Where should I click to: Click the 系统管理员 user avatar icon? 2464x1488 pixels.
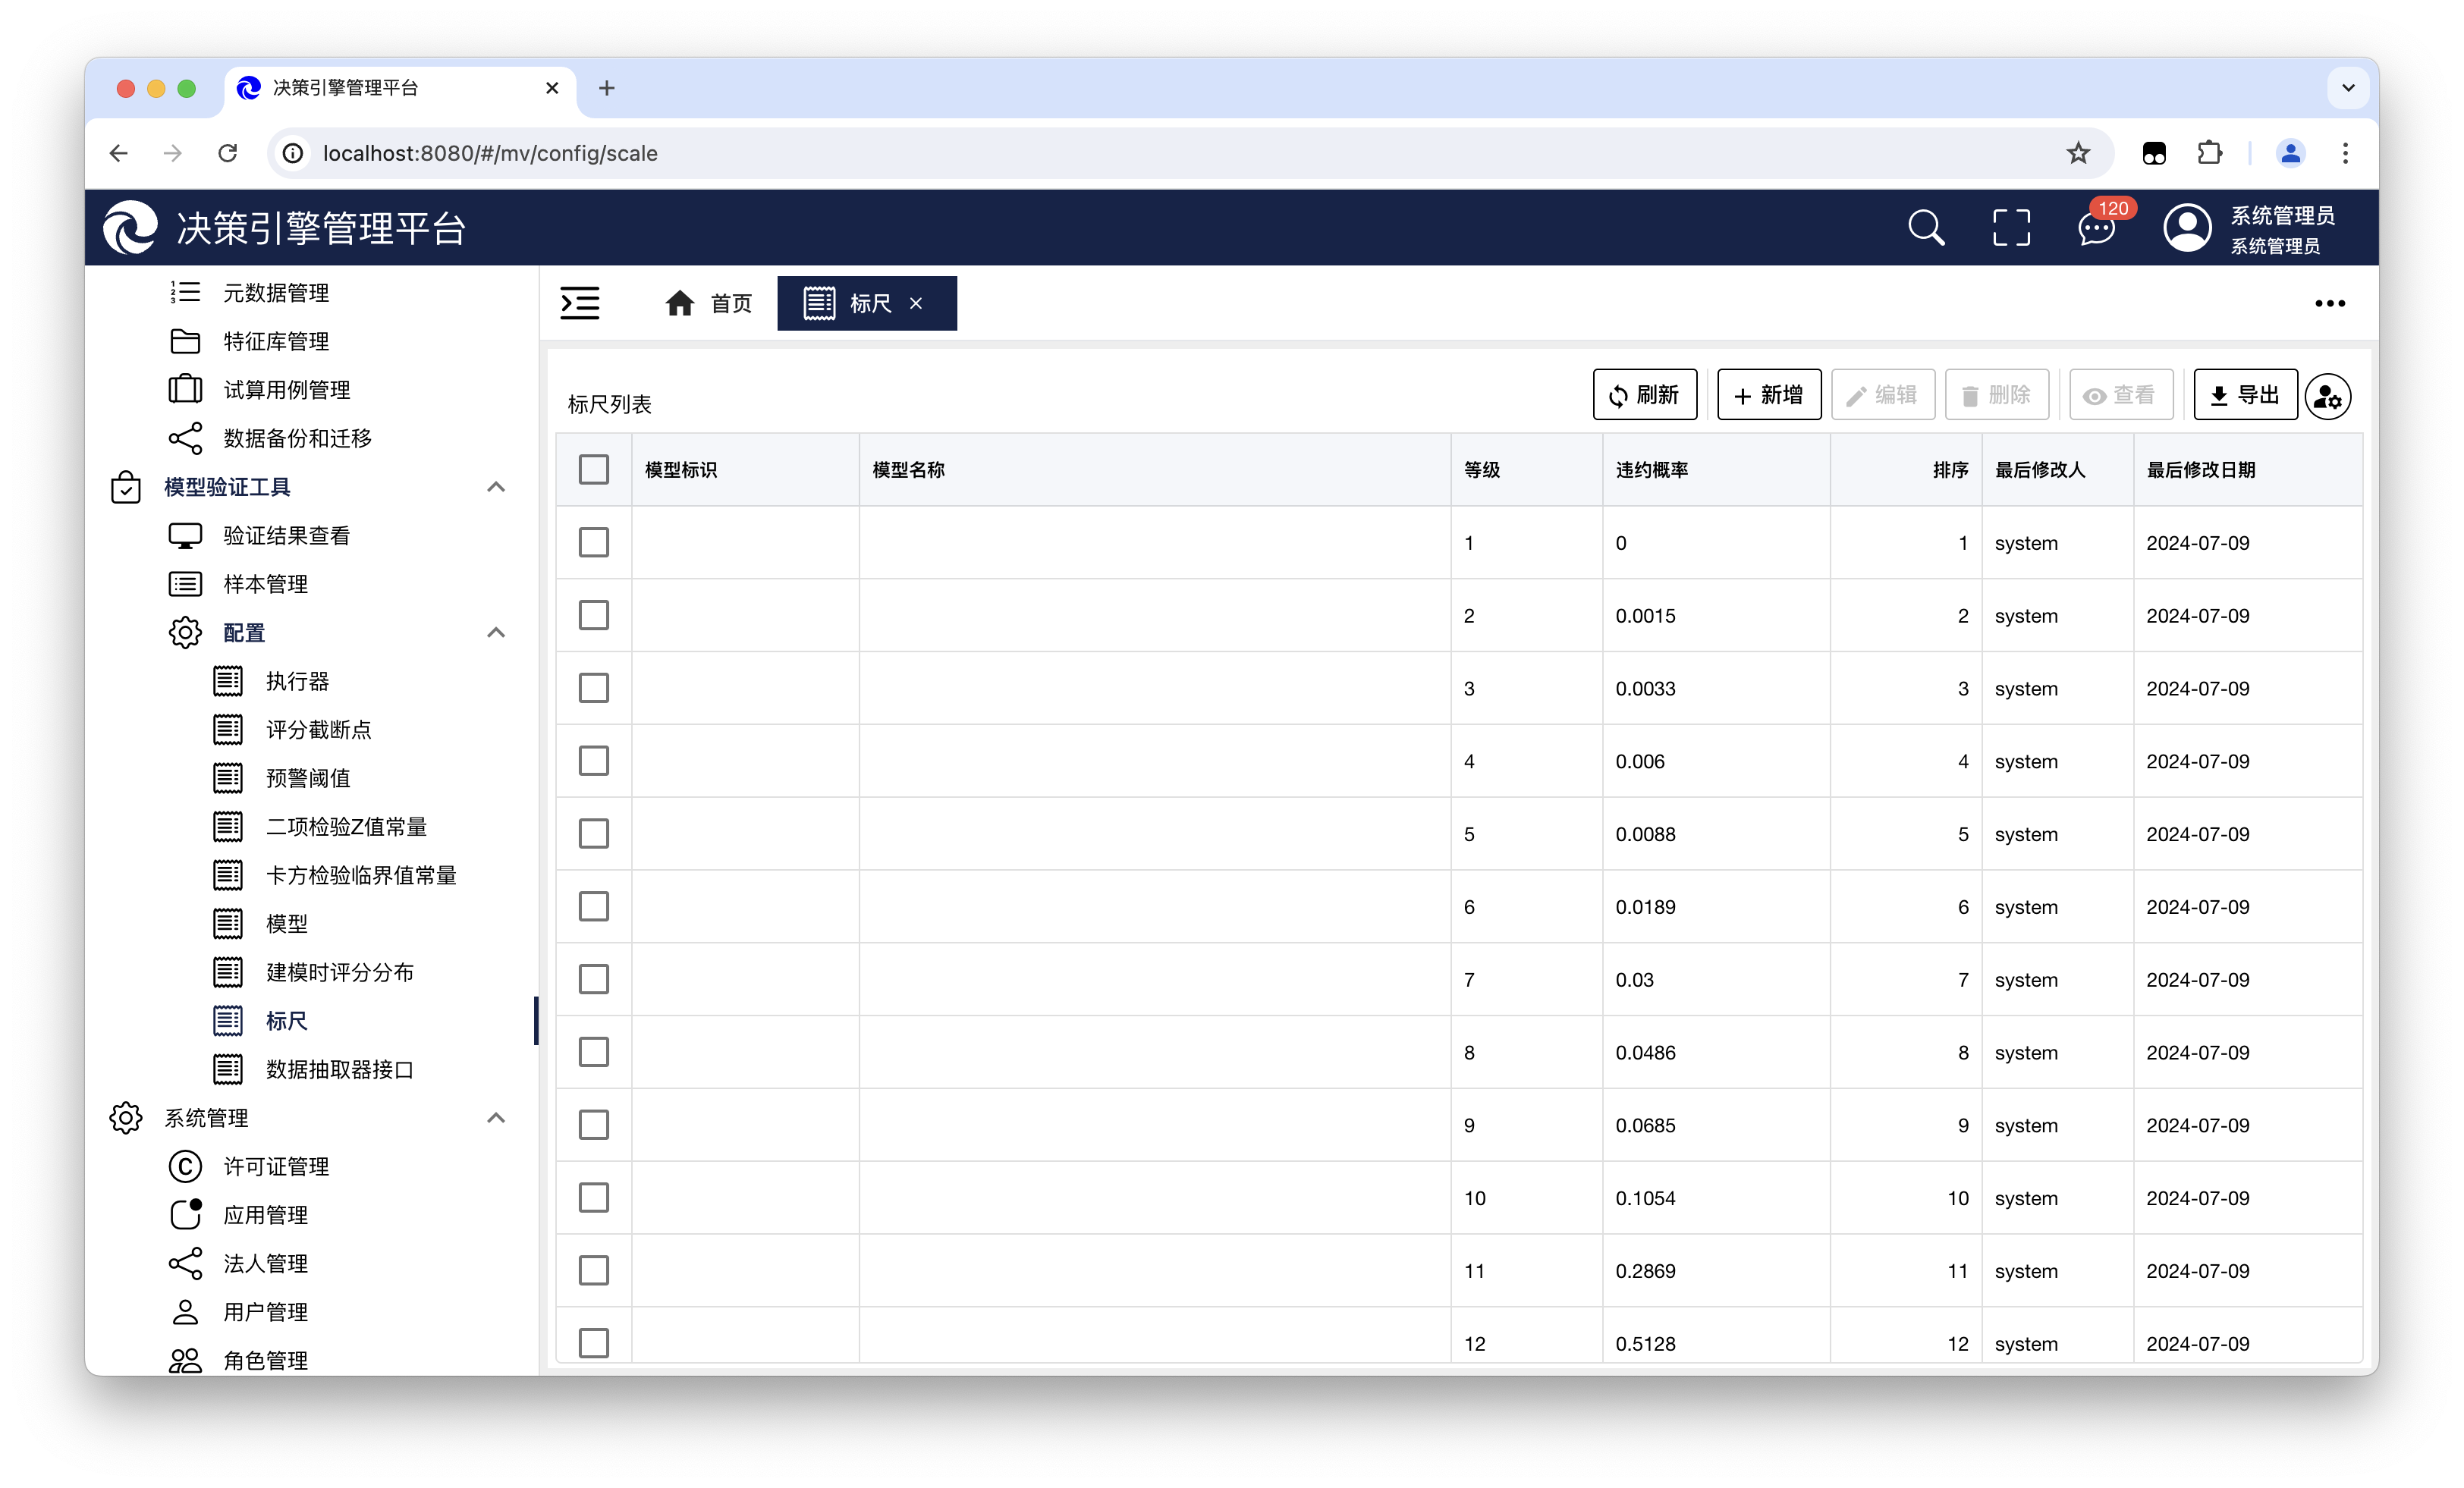pyautogui.click(x=2187, y=228)
